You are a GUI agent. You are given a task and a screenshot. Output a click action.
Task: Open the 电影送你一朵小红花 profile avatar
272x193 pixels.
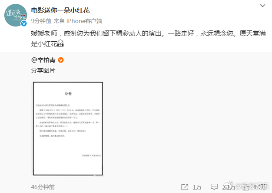pos(16,15)
